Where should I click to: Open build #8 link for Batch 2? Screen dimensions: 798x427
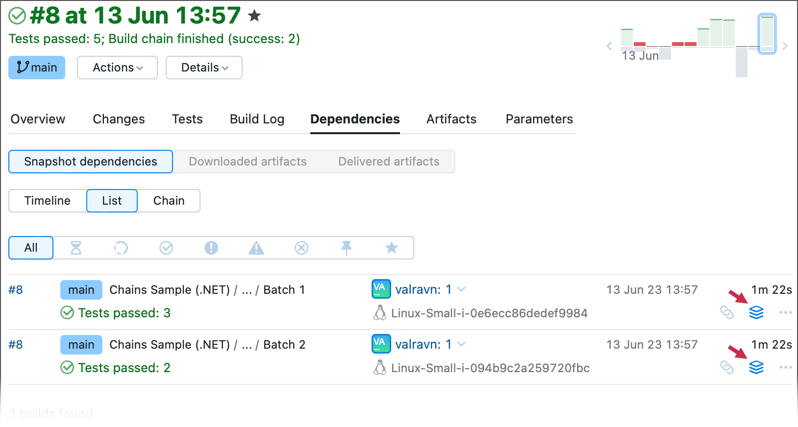click(16, 345)
